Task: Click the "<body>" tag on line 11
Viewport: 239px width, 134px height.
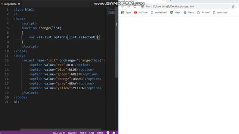Action: coord(19,56)
